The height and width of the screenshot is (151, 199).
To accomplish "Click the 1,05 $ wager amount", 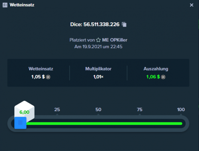I will pyautogui.click(x=38, y=77).
